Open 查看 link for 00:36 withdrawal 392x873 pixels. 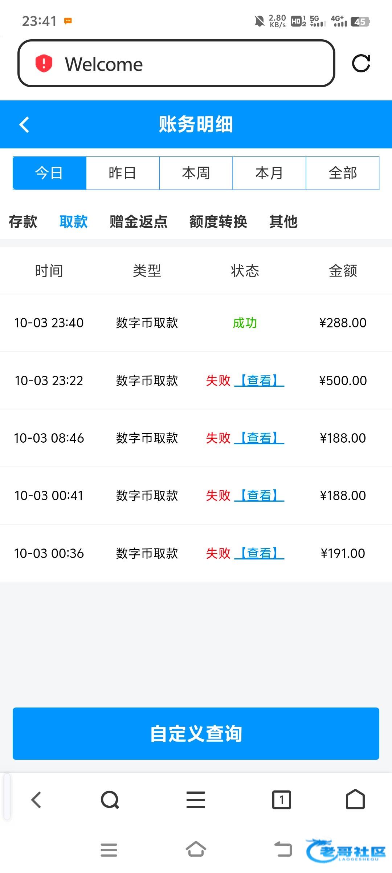pos(259,554)
